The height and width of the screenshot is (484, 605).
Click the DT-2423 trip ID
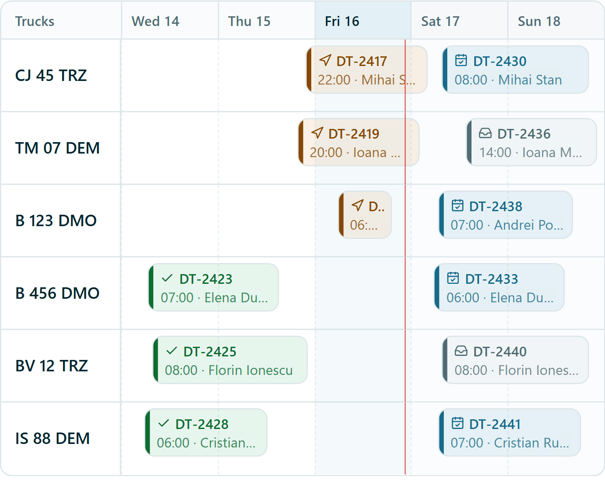206,279
